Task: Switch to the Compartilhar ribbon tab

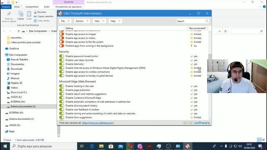Action: click(32, 7)
